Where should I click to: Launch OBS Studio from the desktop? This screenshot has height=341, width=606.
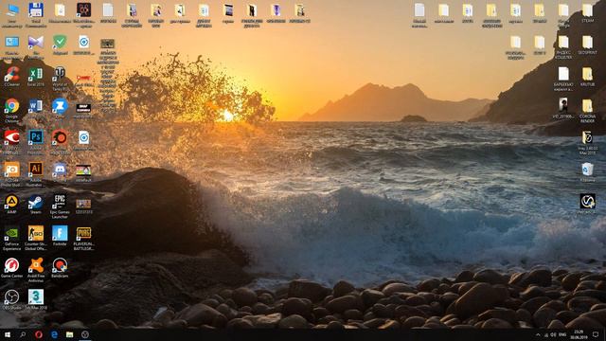tap(11, 296)
